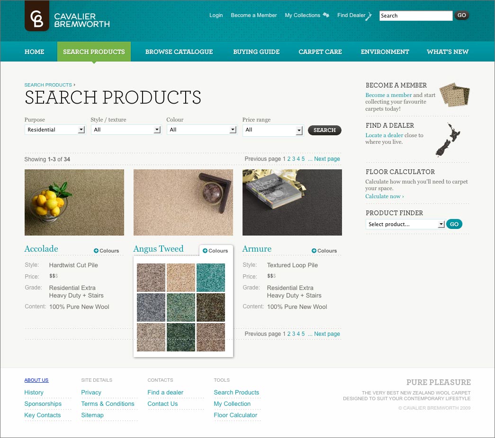Click the Find Dealer New Zealand icon
The height and width of the screenshot is (438, 495).
[x=369, y=17]
